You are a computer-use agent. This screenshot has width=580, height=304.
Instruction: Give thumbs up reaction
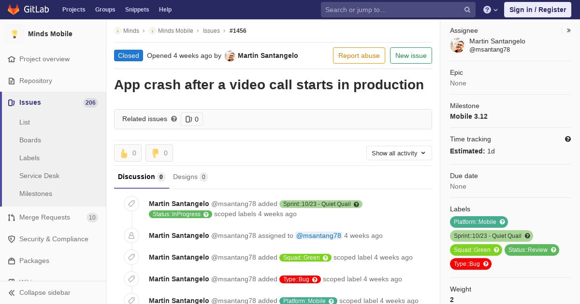click(128, 153)
